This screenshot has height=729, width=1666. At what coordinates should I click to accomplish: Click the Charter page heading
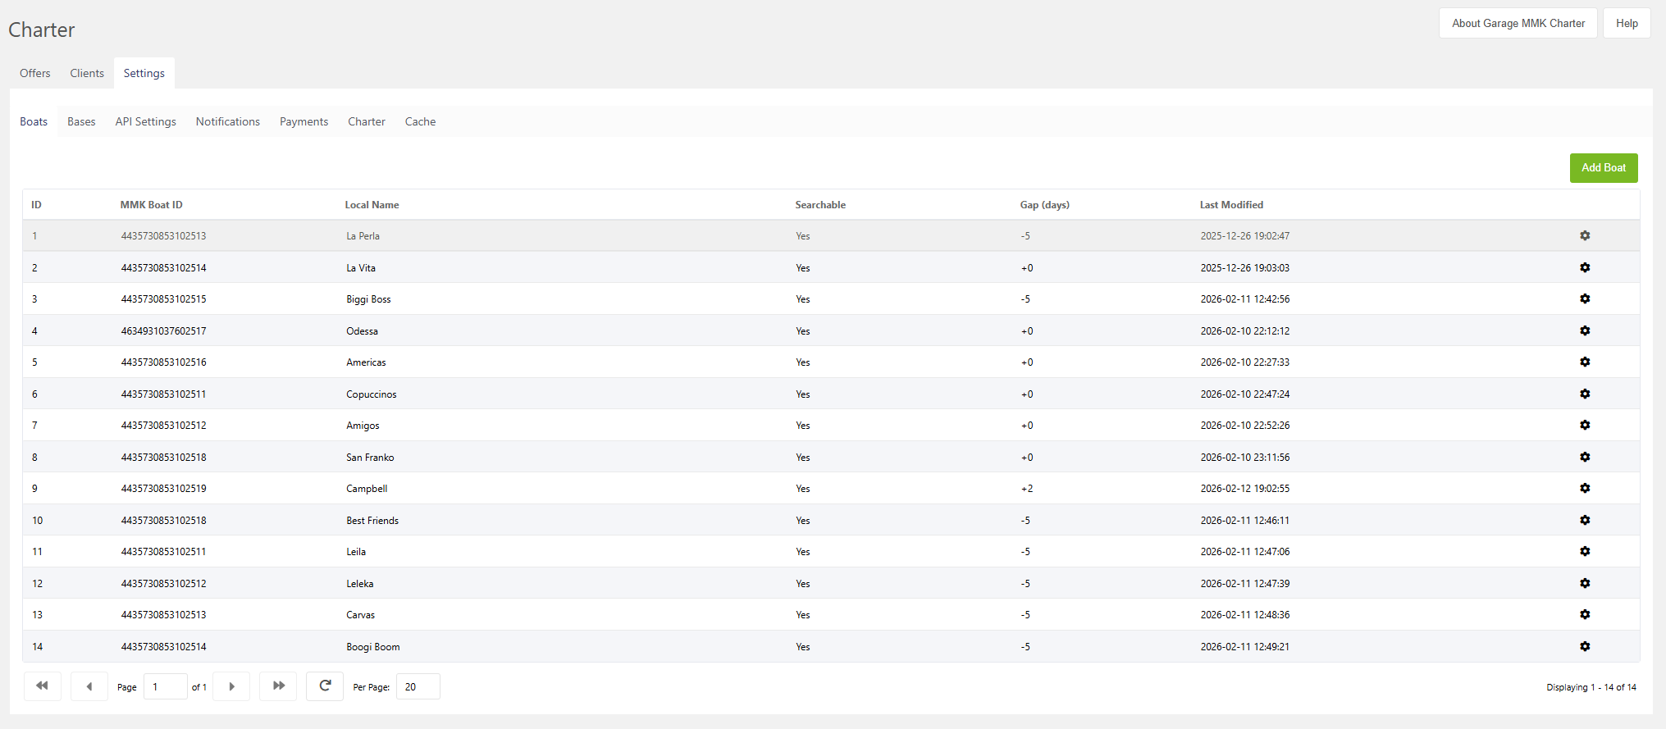coord(42,30)
